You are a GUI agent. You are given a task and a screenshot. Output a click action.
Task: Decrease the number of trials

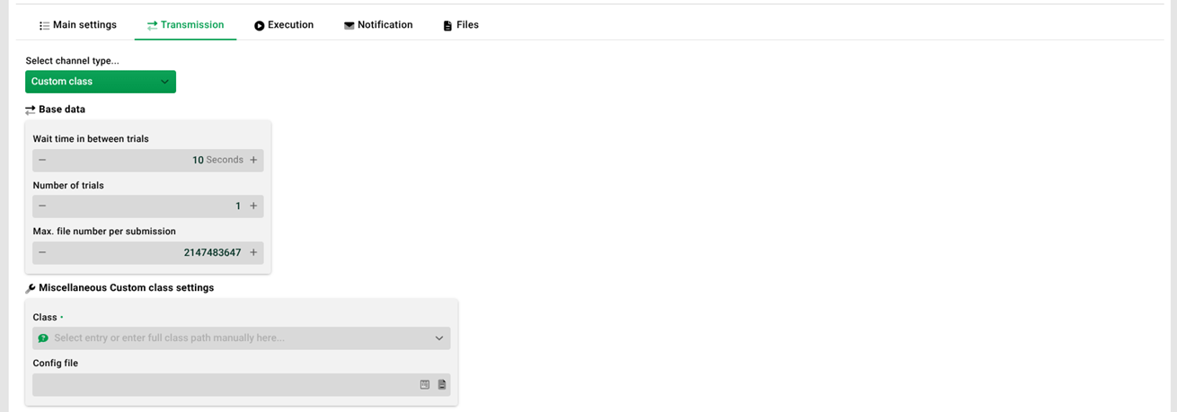click(42, 206)
